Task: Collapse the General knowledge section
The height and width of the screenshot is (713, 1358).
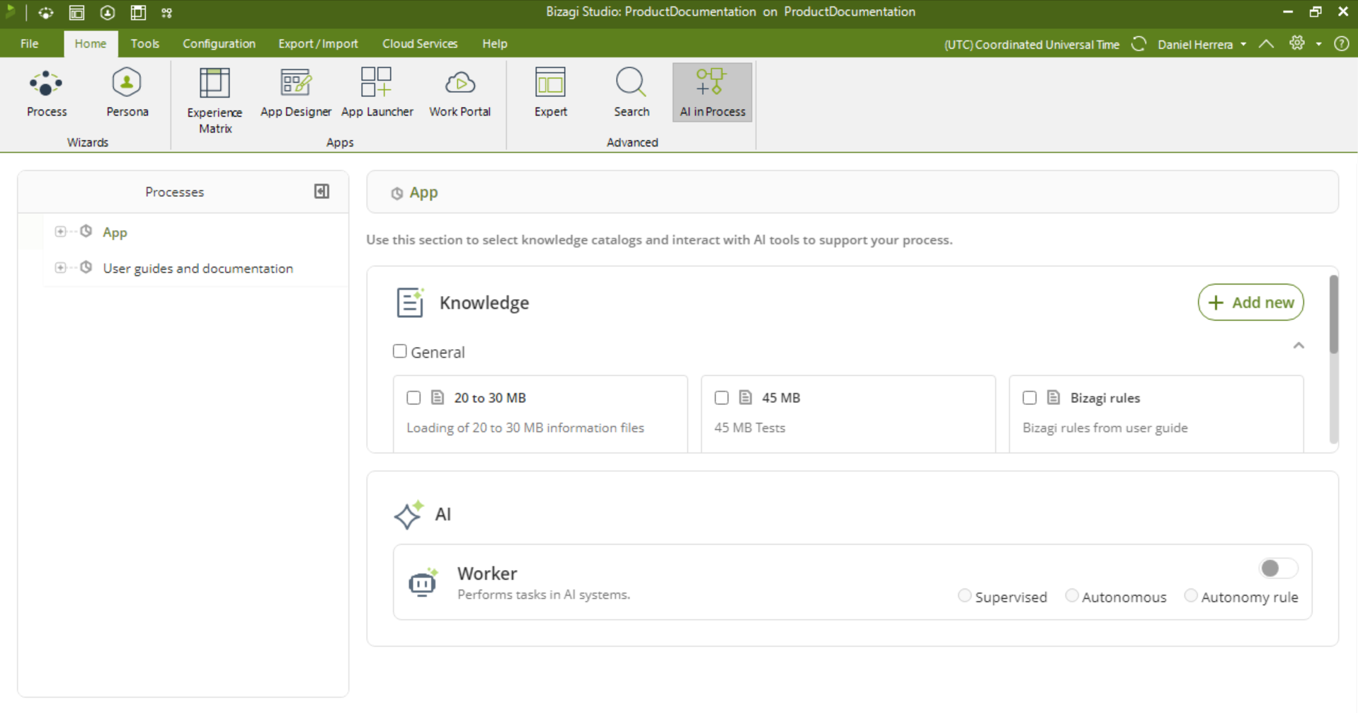Action: tap(1299, 346)
